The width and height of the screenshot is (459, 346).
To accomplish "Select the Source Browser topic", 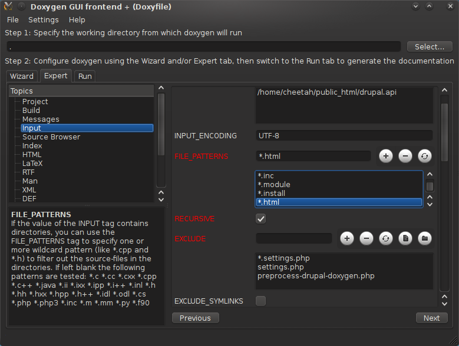I will (x=51, y=137).
